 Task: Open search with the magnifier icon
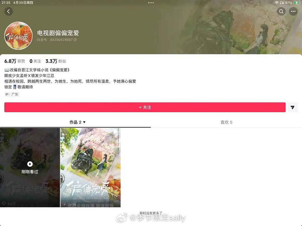pos(281,11)
